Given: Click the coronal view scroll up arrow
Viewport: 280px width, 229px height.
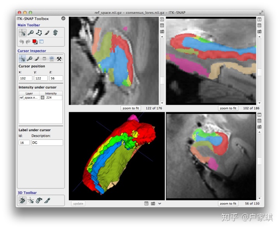Looking at the screenshot, I should 259,132.
